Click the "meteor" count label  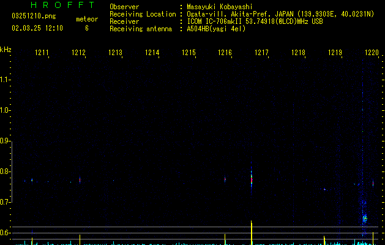87,19
